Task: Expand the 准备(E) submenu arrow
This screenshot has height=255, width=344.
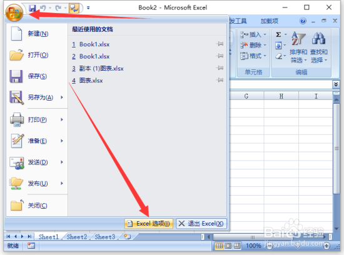Action: pos(62,141)
